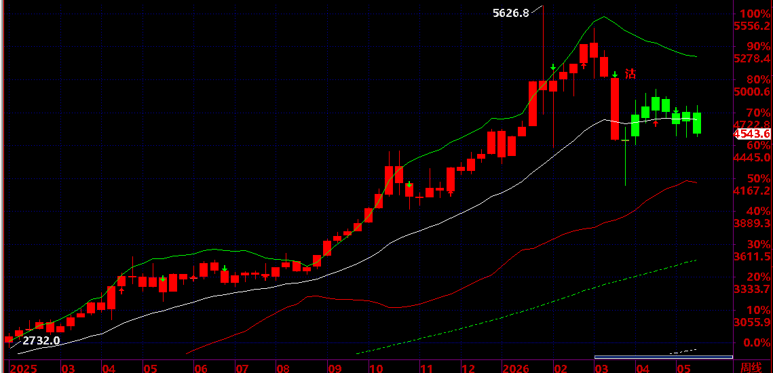Click the blue scrollbar bar above the date axis

pyautogui.click(x=664, y=357)
